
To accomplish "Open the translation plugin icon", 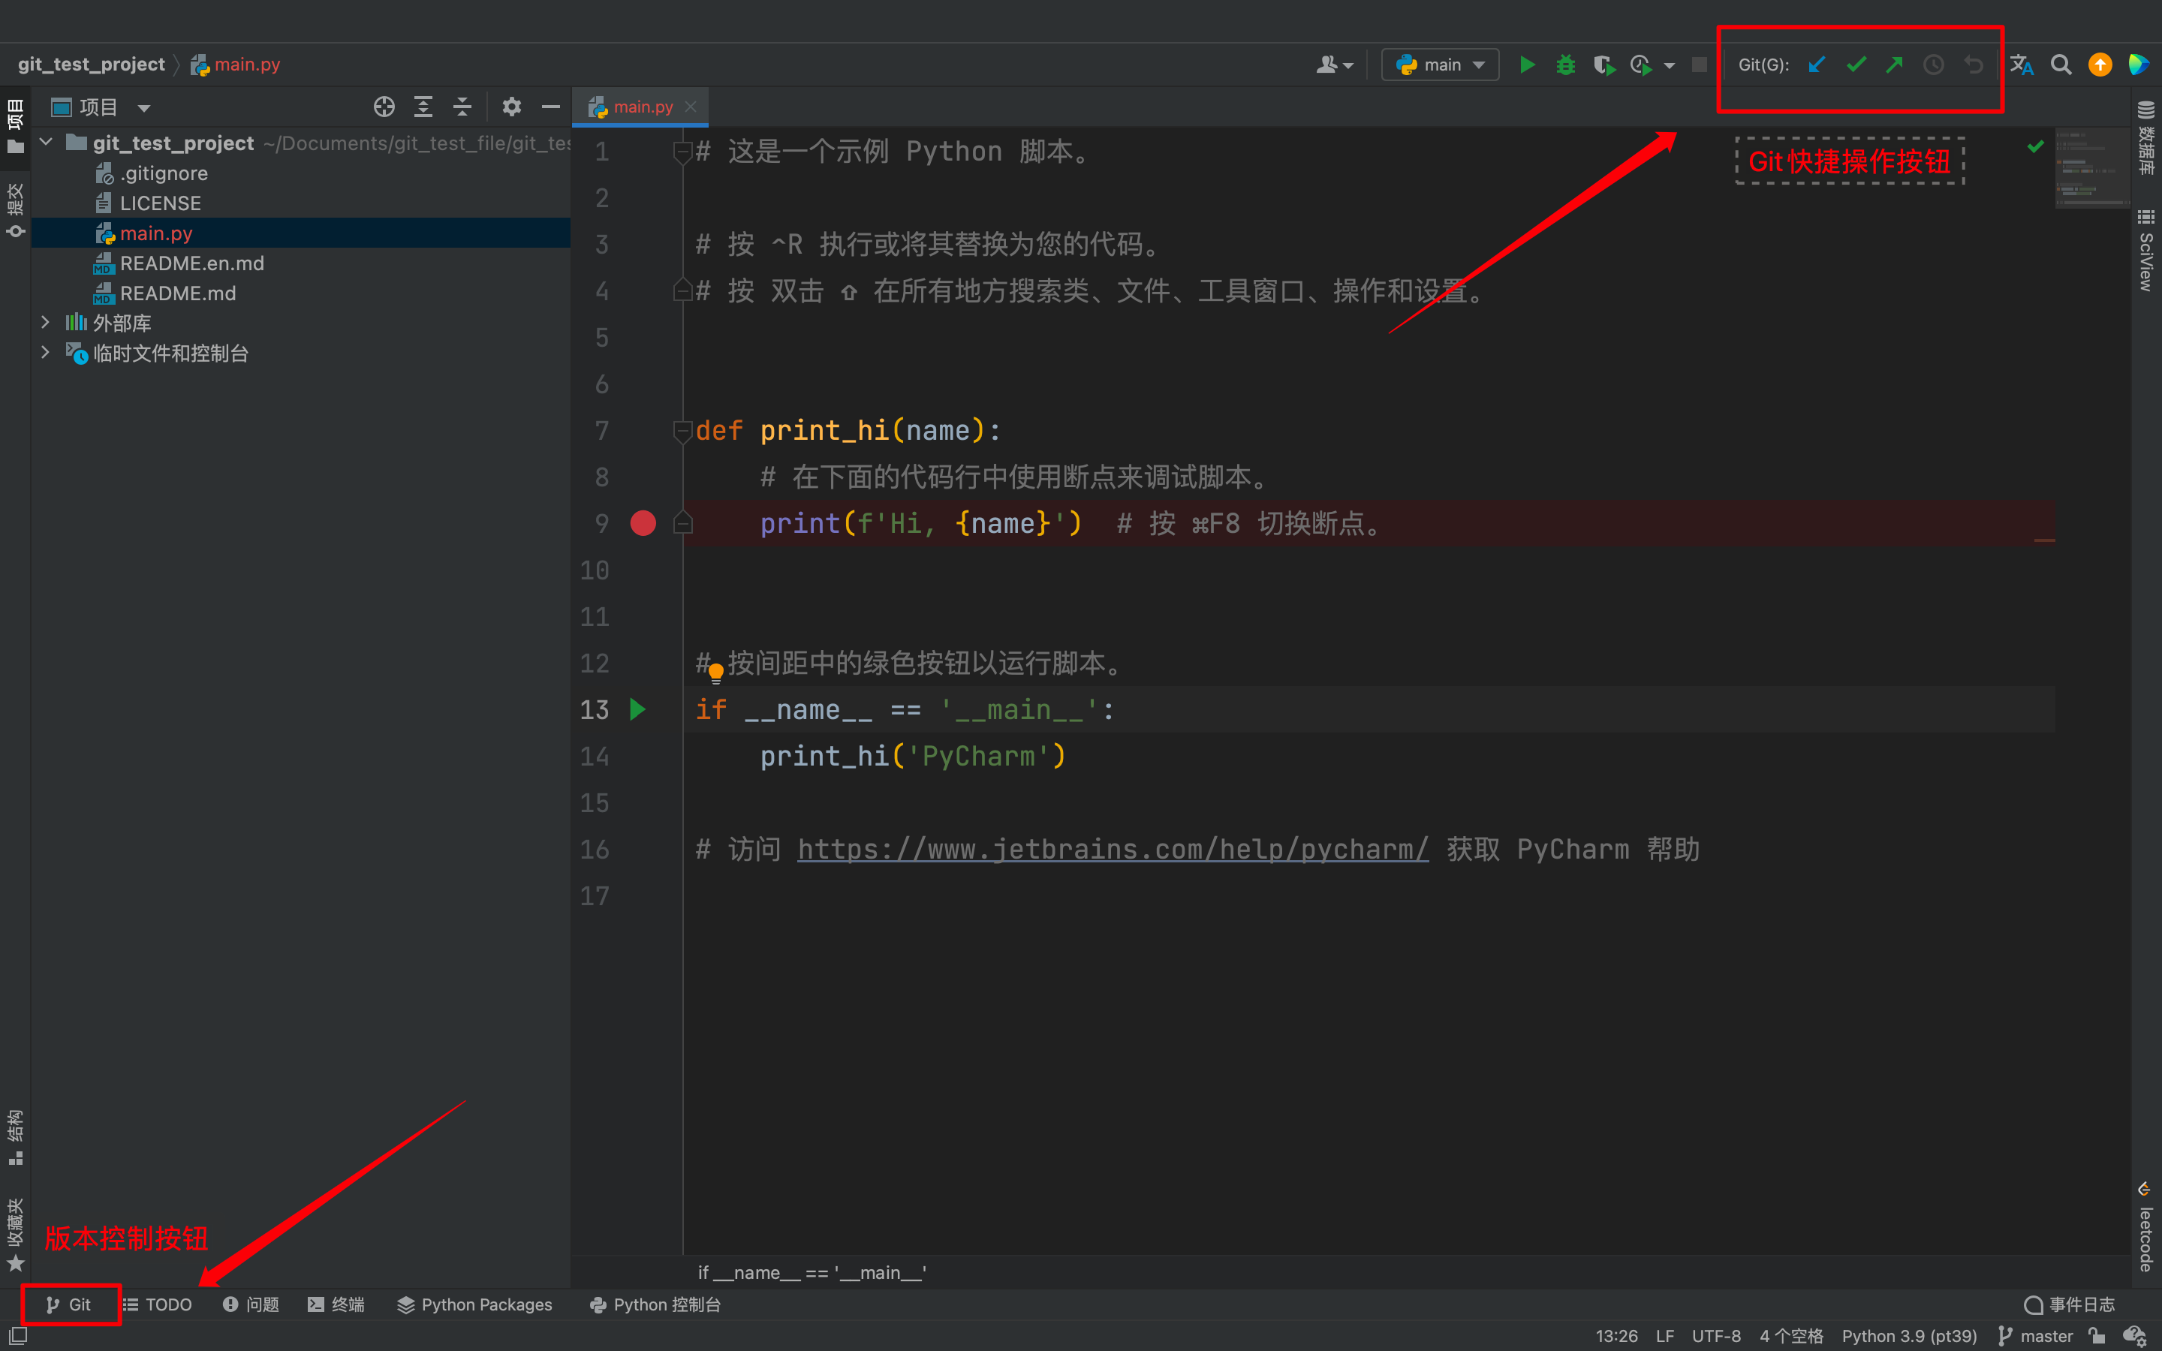I will click(2022, 65).
